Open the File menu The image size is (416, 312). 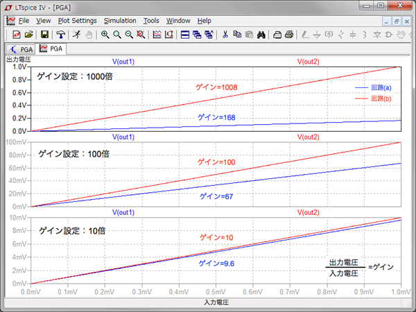(x=24, y=21)
